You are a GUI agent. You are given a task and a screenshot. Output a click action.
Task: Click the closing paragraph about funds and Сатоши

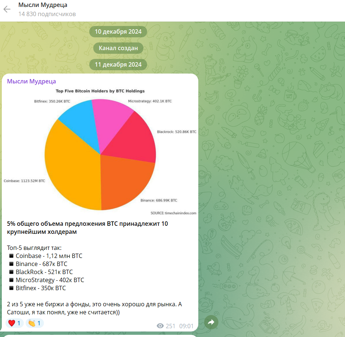(x=95, y=308)
